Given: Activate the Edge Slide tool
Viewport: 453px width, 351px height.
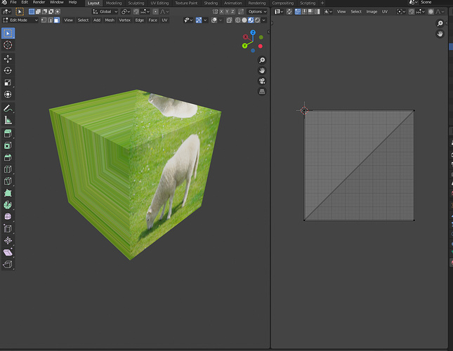Looking at the screenshot, I should 8,229.
